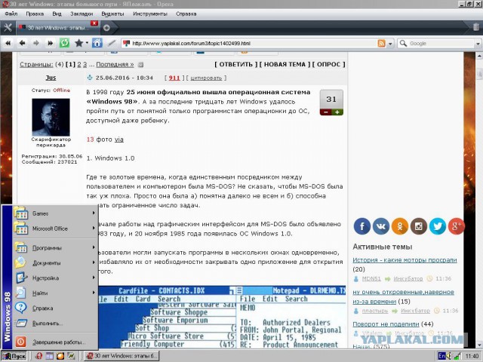Screen dimensions: 483x362
Task: Click the taskbar 30 лет Windows button
Action: pyautogui.click(x=122, y=356)
